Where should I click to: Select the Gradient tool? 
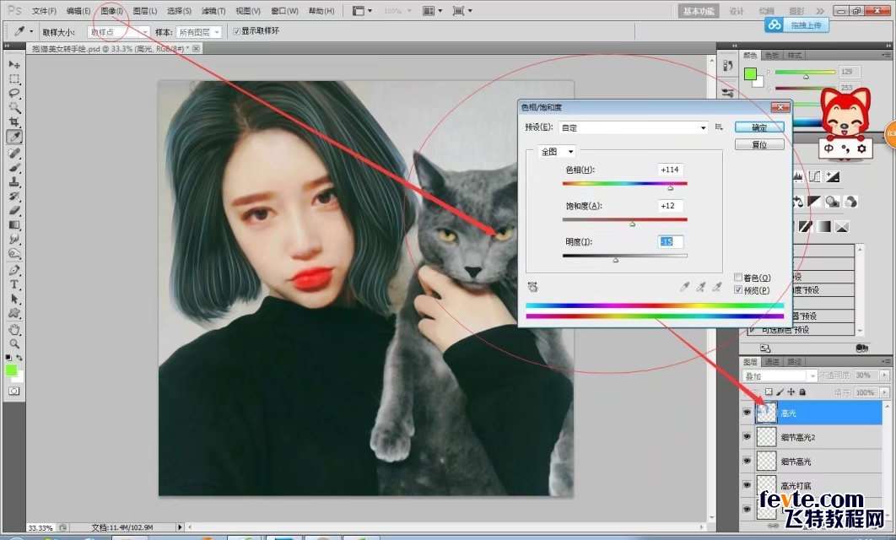(x=14, y=224)
